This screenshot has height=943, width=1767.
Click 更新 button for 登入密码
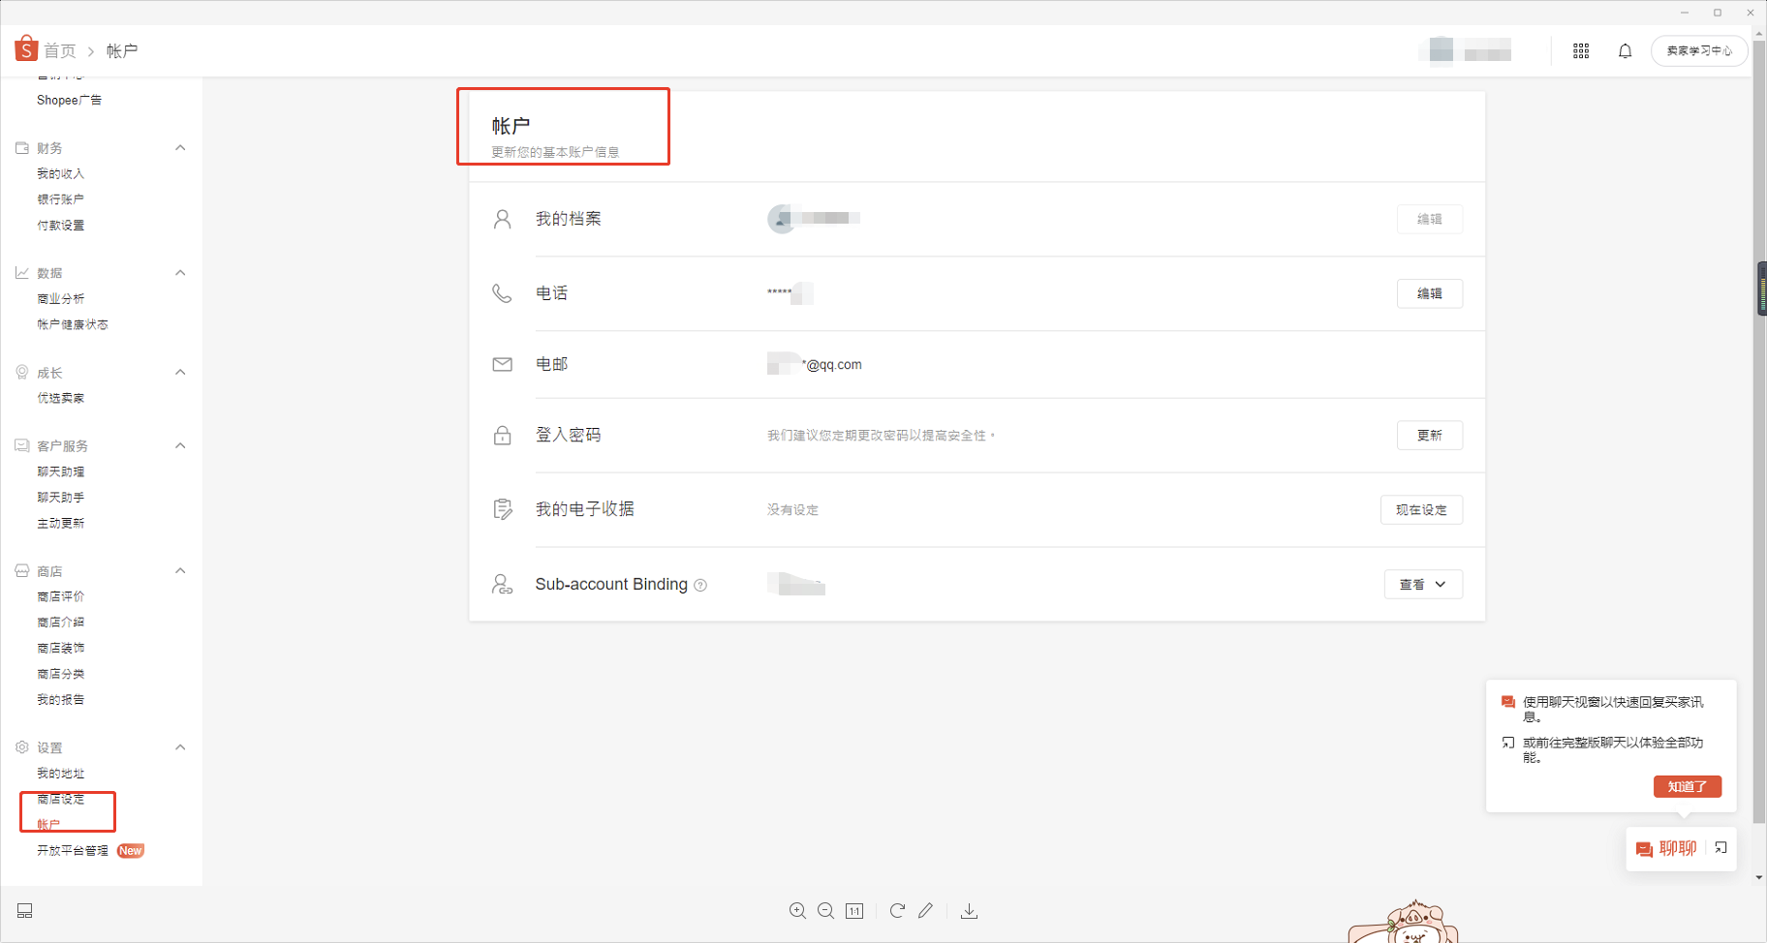(1430, 436)
